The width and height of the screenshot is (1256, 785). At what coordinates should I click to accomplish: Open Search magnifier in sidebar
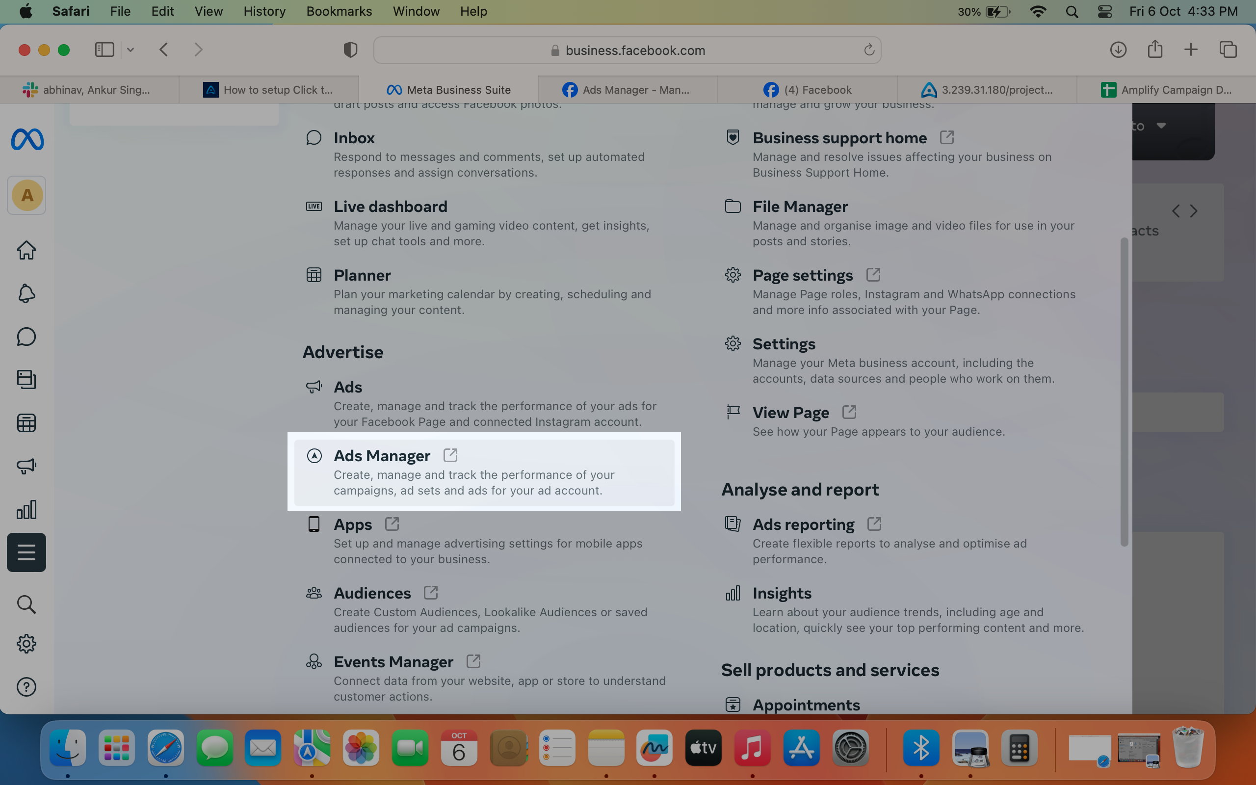click(26, 604)
